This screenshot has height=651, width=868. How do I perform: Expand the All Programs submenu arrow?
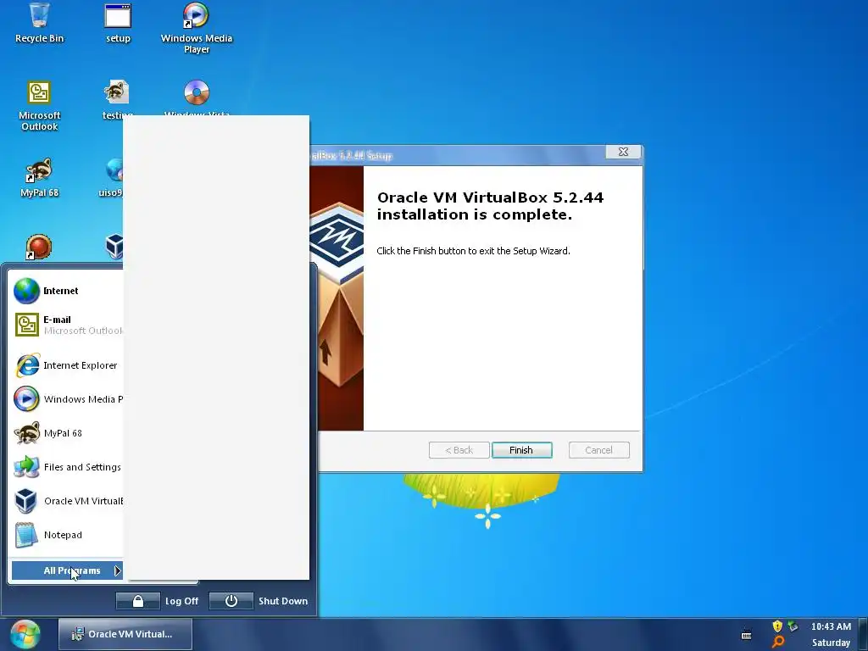(x=117, y=570)
